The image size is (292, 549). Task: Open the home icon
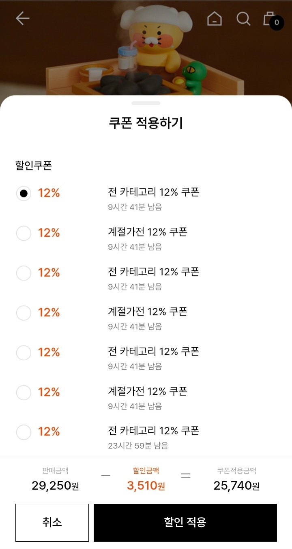[x=215, y=18]
